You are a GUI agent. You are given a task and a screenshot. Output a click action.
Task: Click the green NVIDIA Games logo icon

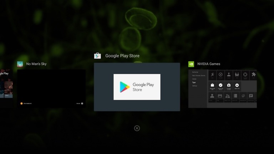pos(191,64)
